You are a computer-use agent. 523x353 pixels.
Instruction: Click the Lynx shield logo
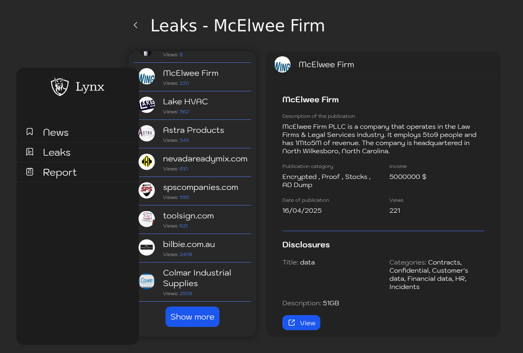(x=60, y=86)
